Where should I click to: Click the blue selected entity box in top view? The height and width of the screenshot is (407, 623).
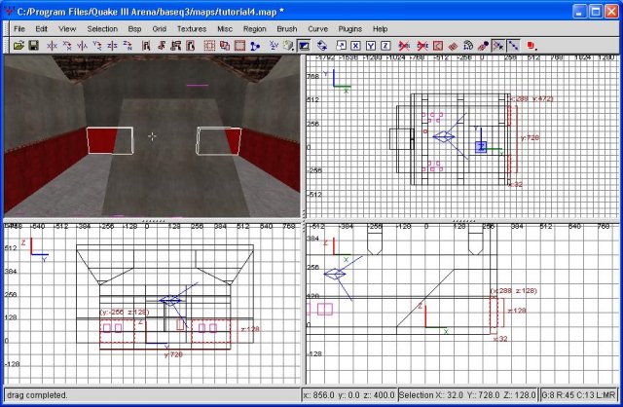(481, 147)
